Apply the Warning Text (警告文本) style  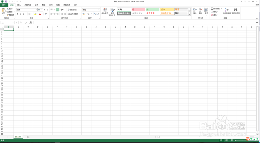pos(150,13)
